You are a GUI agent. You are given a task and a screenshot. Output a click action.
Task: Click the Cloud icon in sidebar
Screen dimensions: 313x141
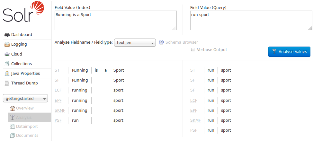click(x=7, y=54)
